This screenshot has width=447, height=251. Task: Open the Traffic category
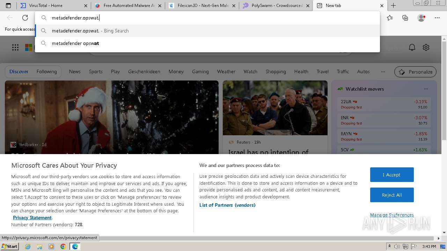[x=343, y=71]
